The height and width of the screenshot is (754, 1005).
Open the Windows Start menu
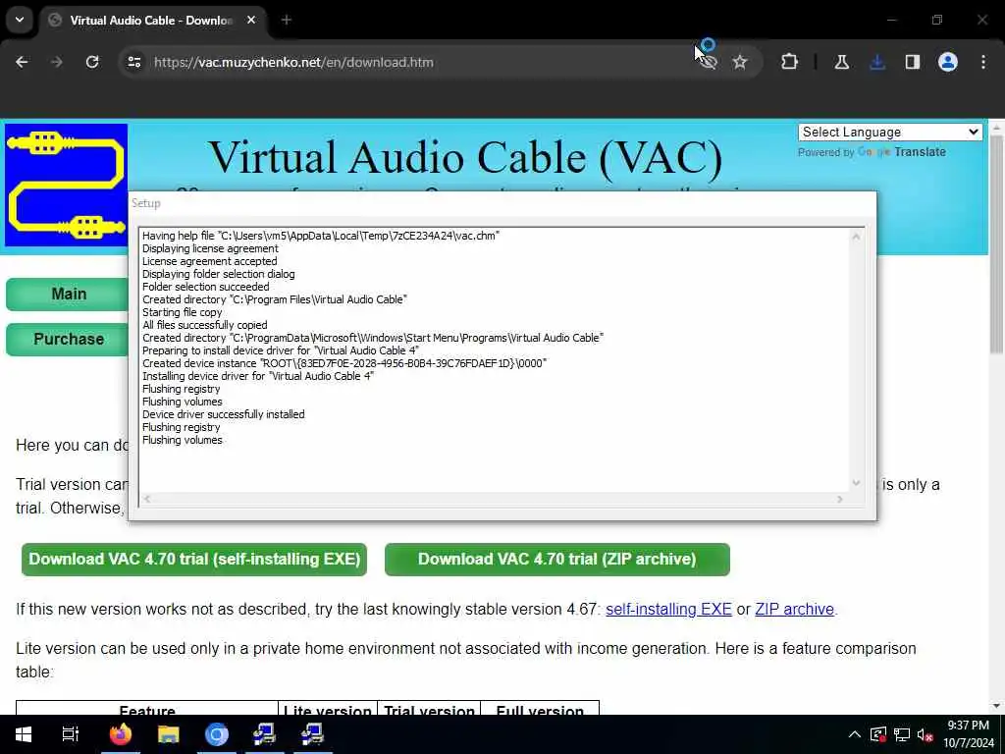point(24,734)
